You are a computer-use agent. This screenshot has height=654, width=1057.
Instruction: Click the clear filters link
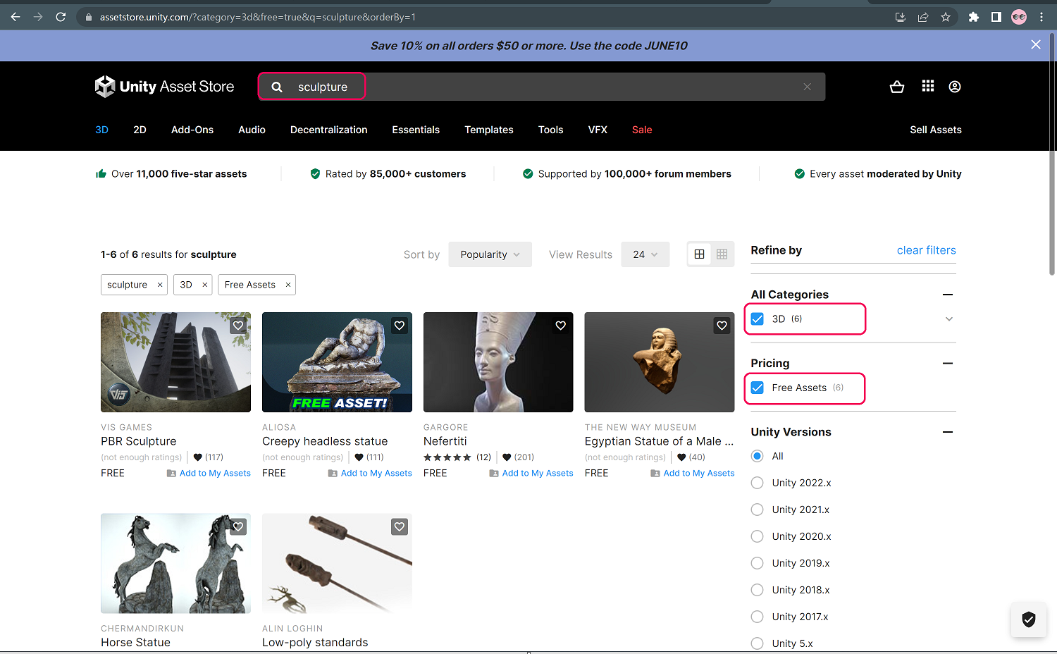tap(926, 250)
